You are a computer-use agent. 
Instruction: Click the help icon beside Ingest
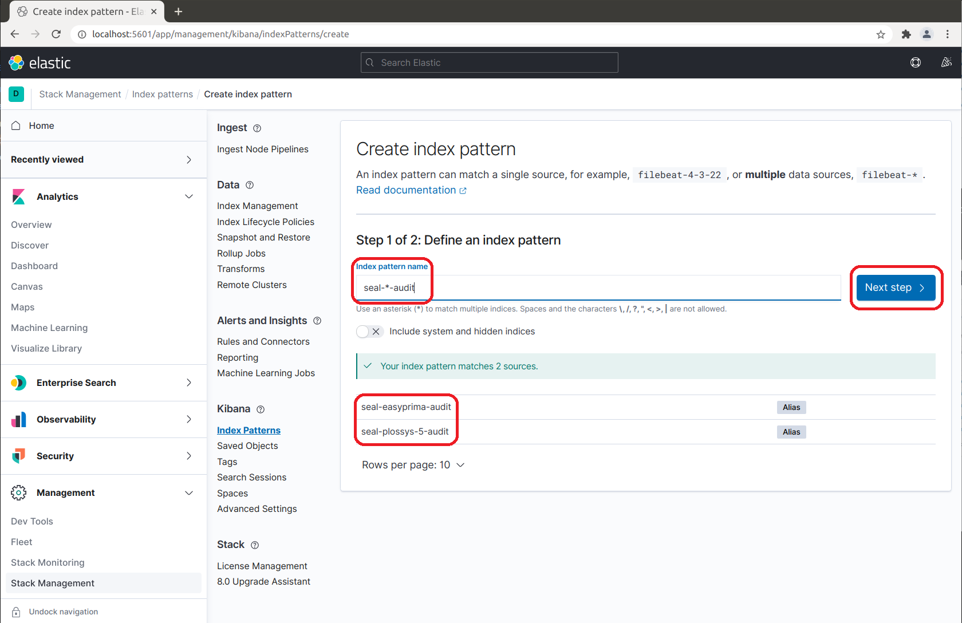257,128
